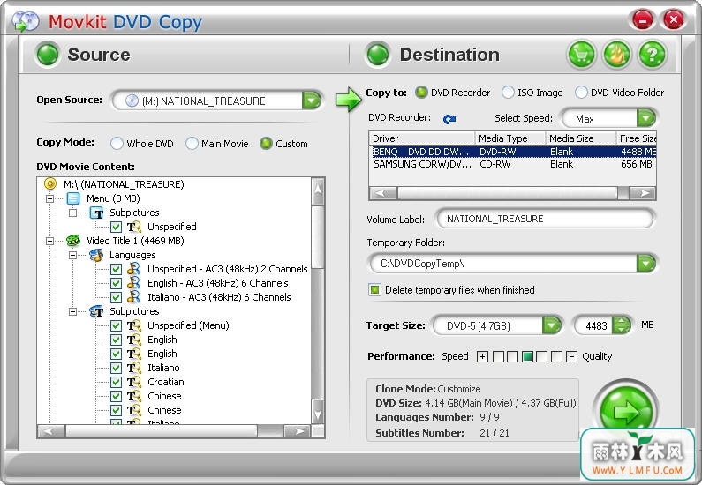Screen dimensions: 702x485
Task: Click recorder list horizontal scrollbar right arrow
Action: (x=642, y=193)
